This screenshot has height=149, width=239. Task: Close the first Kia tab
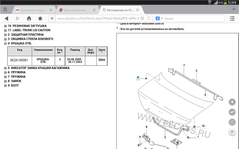click(51, 10)
